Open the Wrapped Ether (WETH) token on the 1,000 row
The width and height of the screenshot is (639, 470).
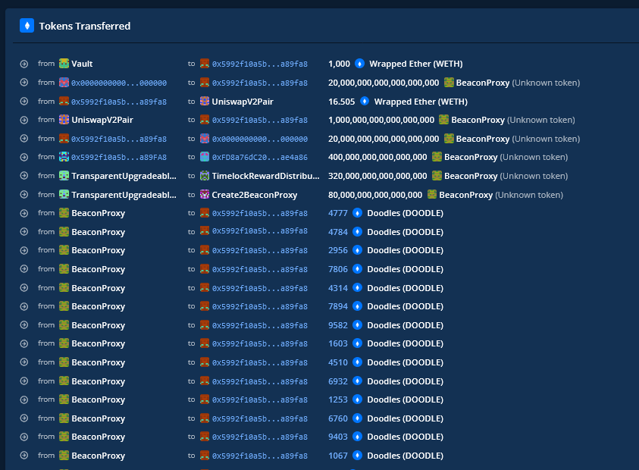click(415, 64)
